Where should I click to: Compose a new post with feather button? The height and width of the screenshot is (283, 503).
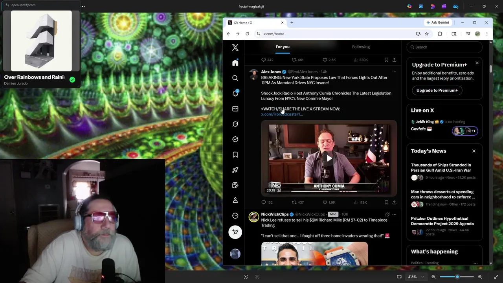point(235,232)
